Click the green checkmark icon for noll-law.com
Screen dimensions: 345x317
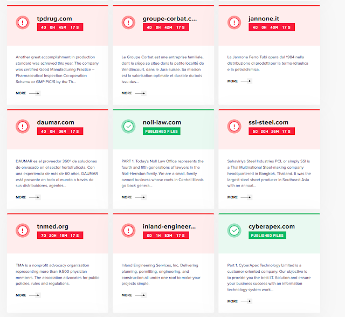click(128, 127)
